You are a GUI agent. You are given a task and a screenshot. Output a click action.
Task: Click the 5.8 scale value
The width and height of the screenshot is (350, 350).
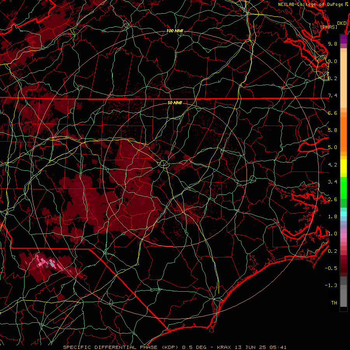point(332,130)
